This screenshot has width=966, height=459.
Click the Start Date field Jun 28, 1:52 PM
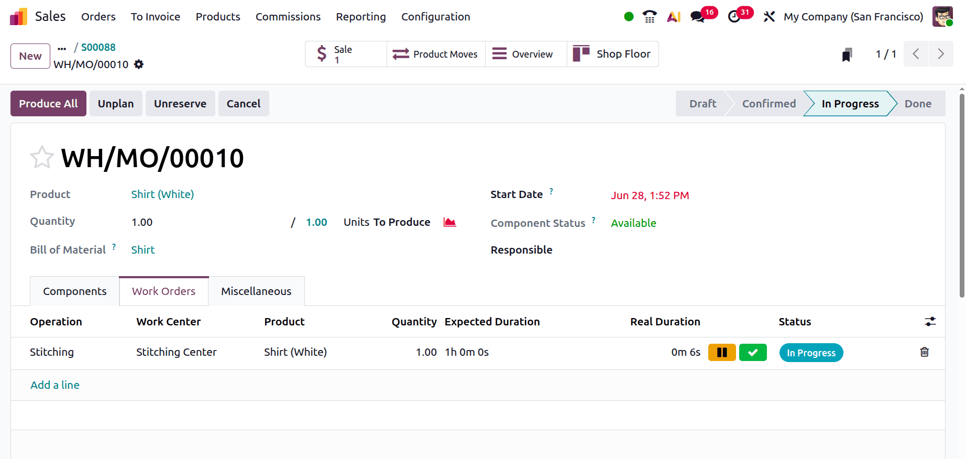650,195
